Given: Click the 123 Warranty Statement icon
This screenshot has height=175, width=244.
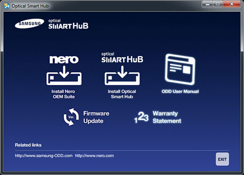Looking at the screenshot, I should click(x=141, y=118).
